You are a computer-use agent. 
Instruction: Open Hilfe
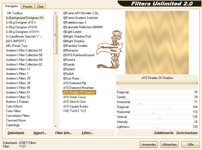(x=190, y=145)
